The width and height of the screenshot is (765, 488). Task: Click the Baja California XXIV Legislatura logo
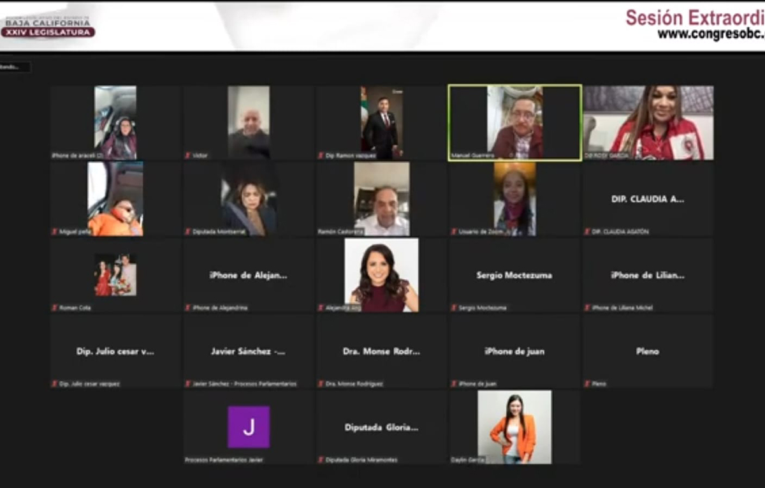pos(48,26)
